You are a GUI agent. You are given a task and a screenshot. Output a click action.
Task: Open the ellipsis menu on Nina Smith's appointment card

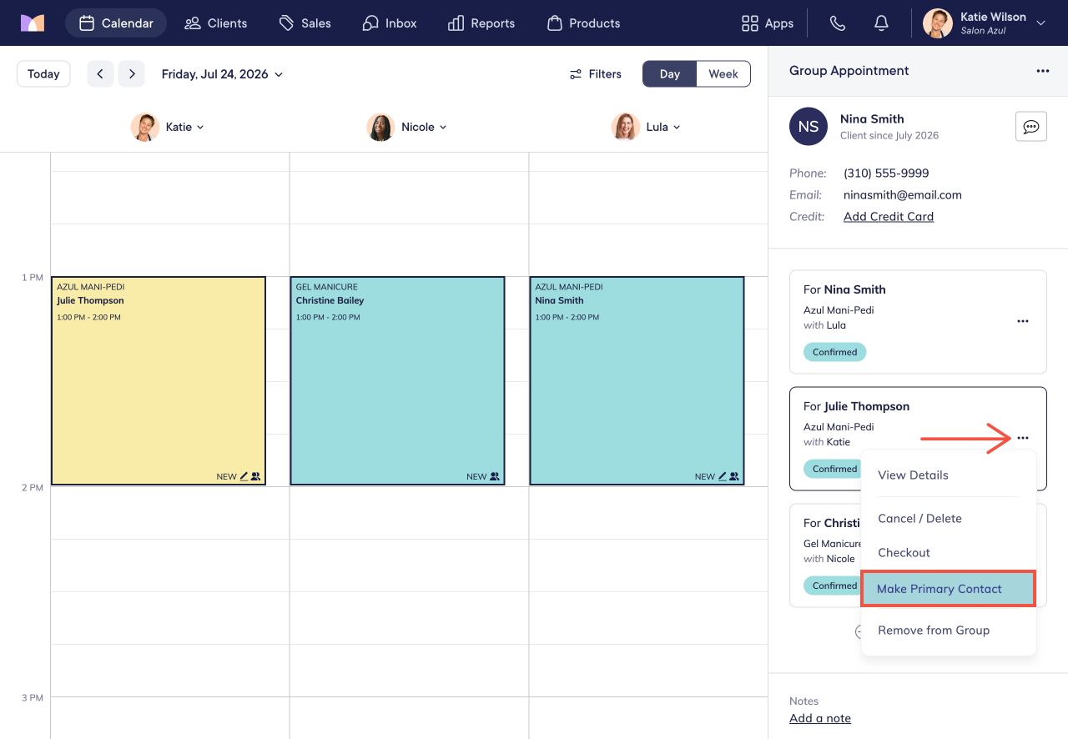(1023, 321)
